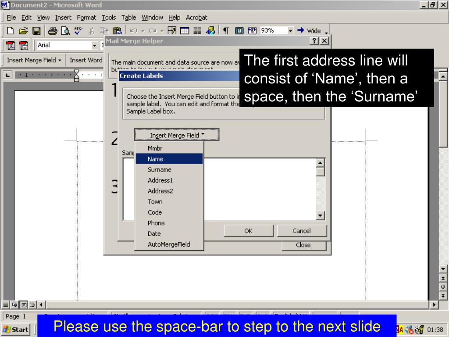Print the document using the printer icon
This screenshot has height=337, width=449.
point(53,31)
